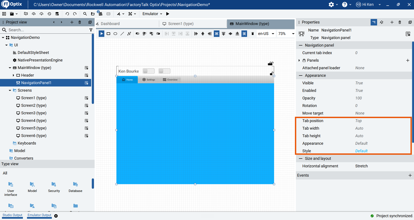Screen dimensions: 414x220
Task: Collapse the NavigationDemo root node
Action: pos(3,37)
